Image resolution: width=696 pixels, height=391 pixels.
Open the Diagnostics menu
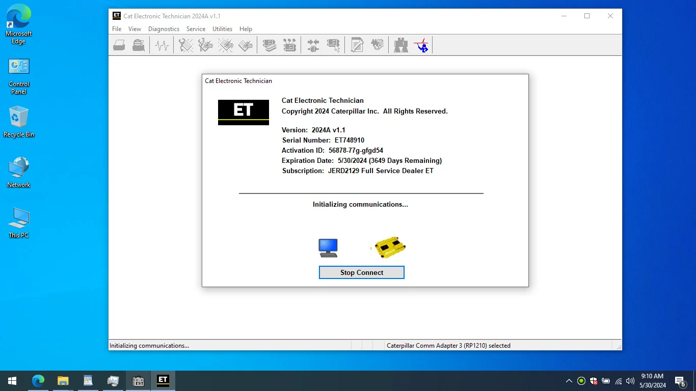click(164, 29)
